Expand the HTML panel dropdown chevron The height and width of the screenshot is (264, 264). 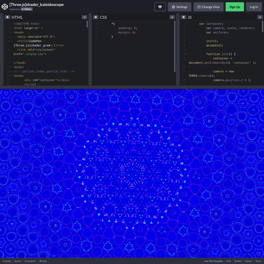click(84, 17)
